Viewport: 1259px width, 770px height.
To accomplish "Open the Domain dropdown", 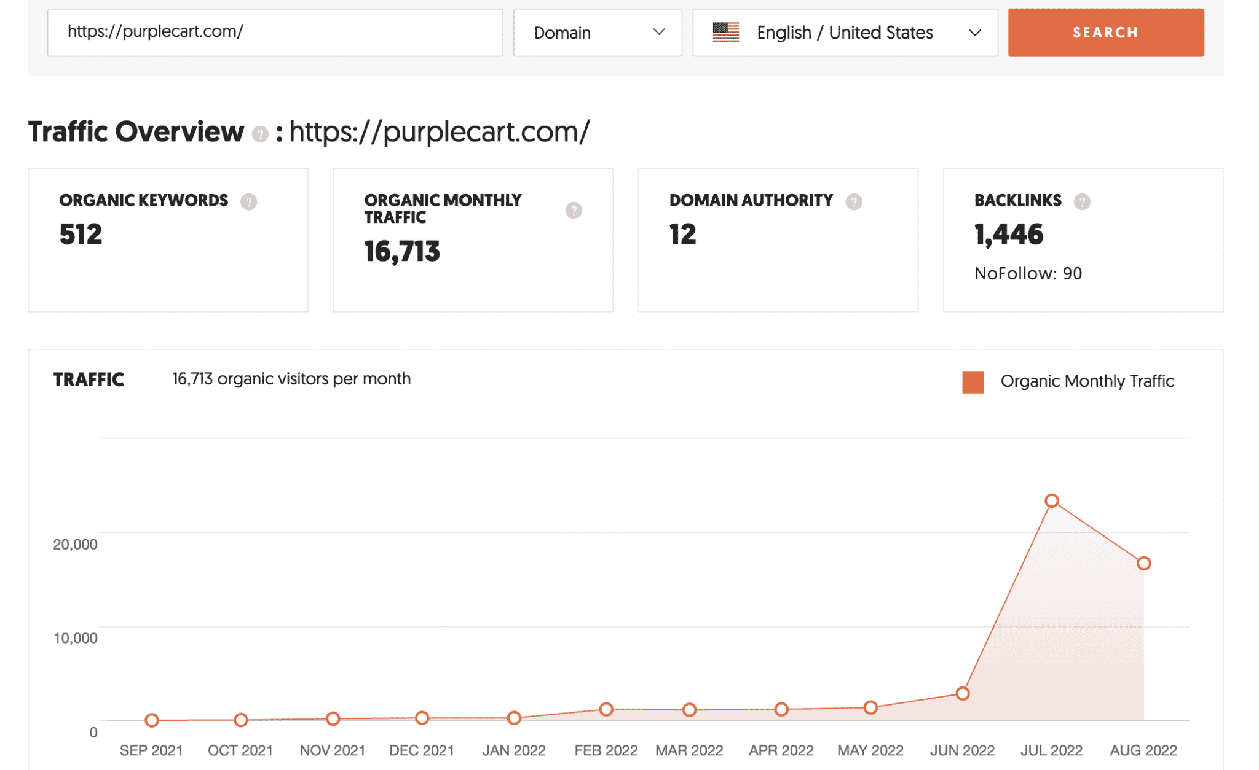I will coord(598,33).
